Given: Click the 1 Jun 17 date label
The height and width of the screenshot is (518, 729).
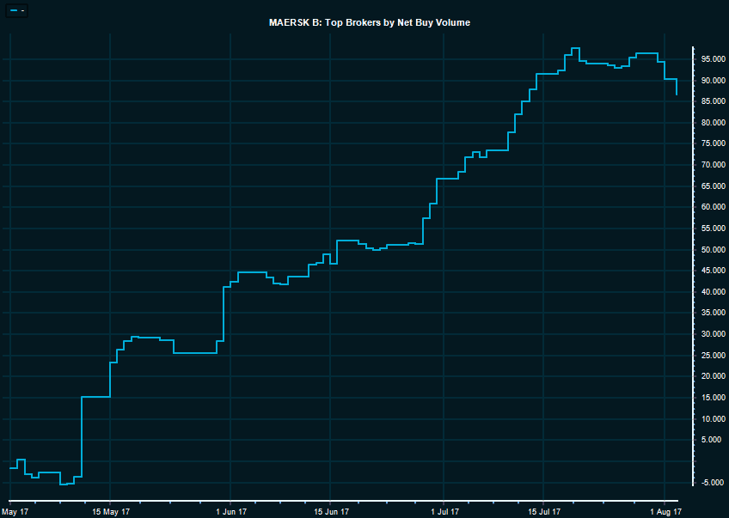Looking at the screenshot, I should point(230,512).
